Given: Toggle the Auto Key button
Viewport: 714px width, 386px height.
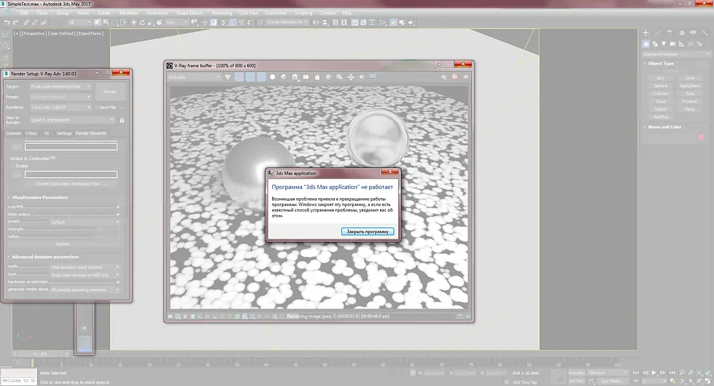Looking at the screenshot, I should tap(576, 373).
